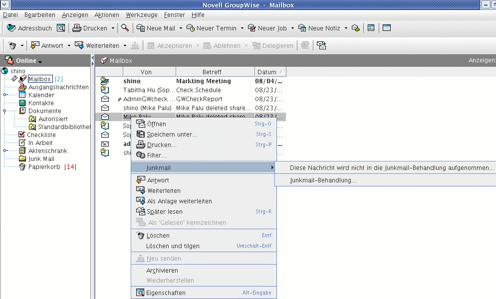Choose Als Anlage weiterleiten

point(204,201)
